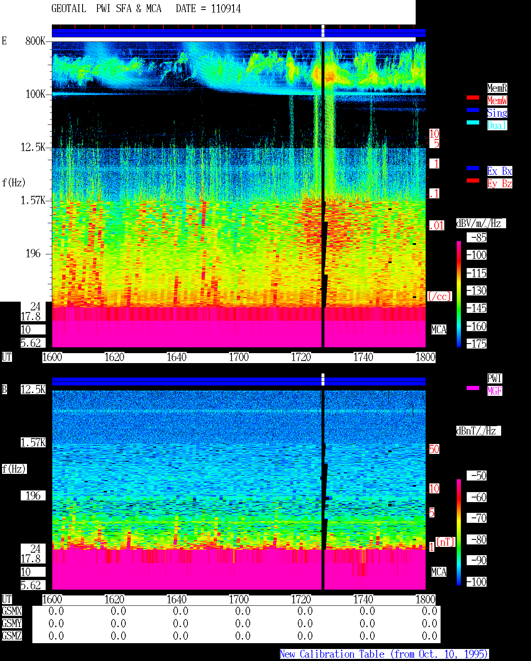Image resolution: width=531 pixels, height=661 pixels.
Task: Click the cyan Dual legend swatch
Action: coord(473,122)
